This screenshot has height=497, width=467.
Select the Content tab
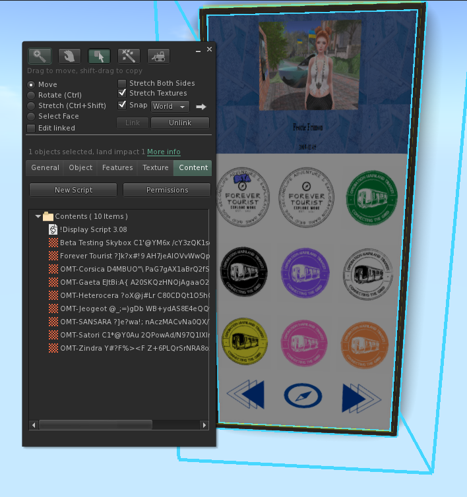click(x=193, y=167)
